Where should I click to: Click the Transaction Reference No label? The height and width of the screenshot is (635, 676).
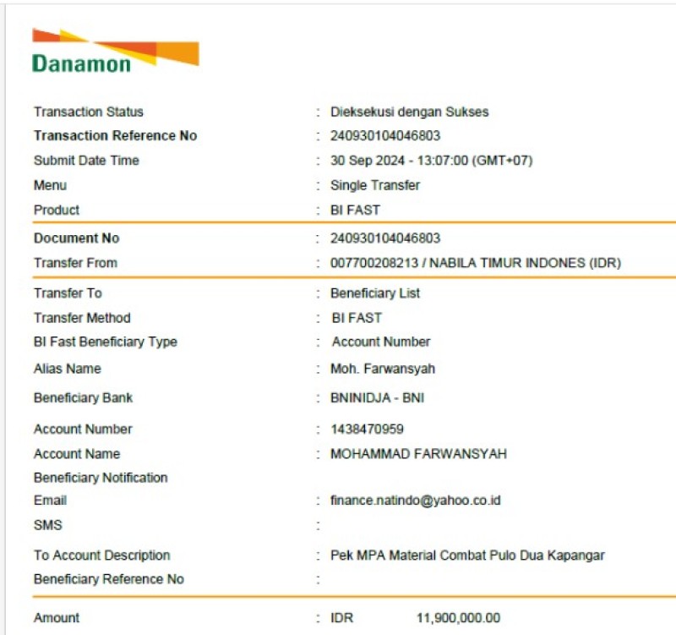coord(116,135)
